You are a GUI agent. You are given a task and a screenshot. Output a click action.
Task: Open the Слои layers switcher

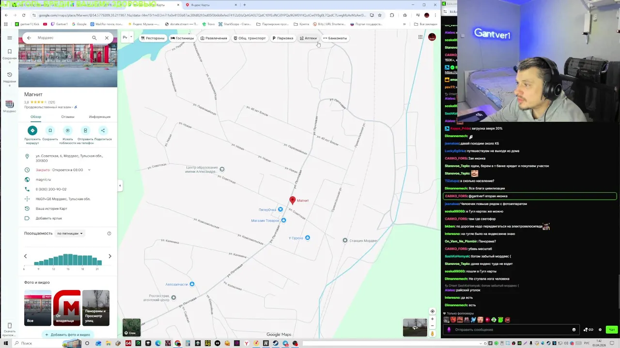(131, 327)
